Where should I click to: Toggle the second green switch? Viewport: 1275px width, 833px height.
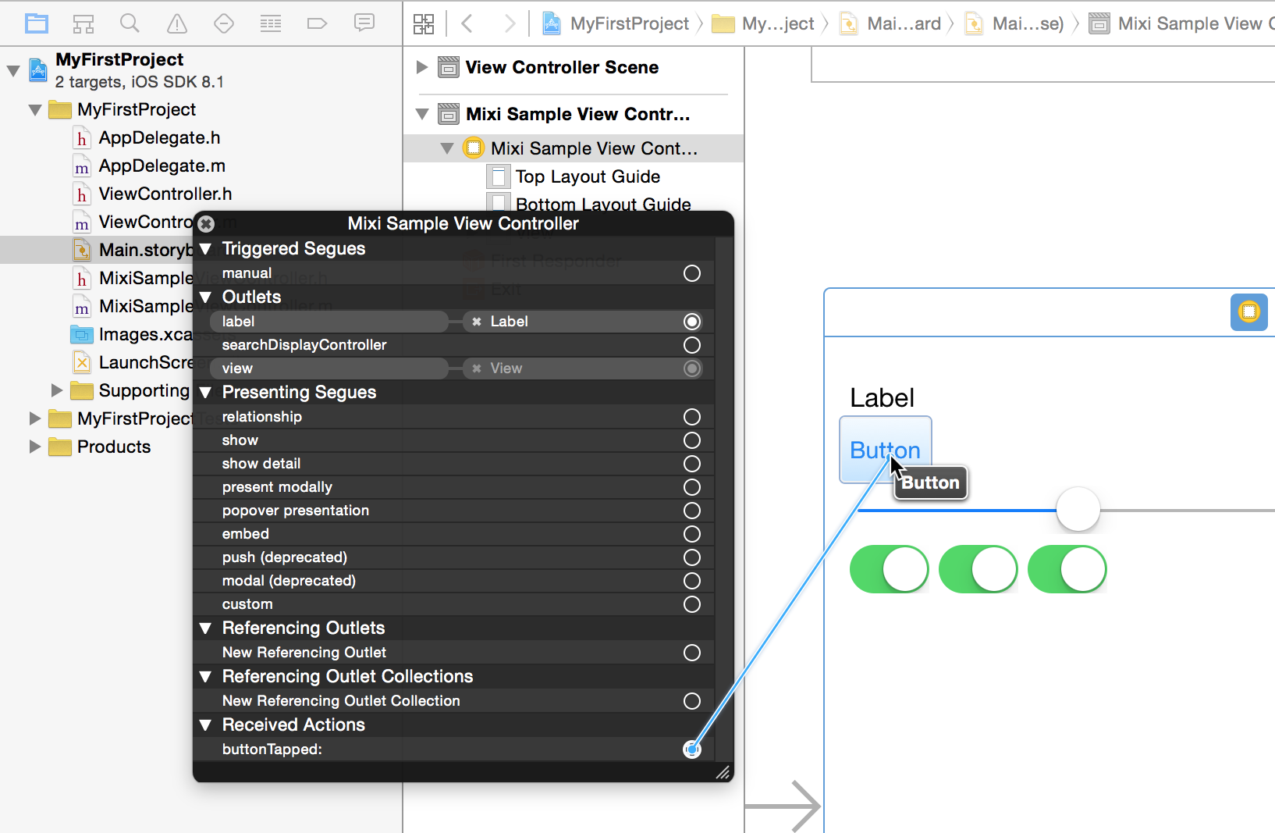(978, 569)
